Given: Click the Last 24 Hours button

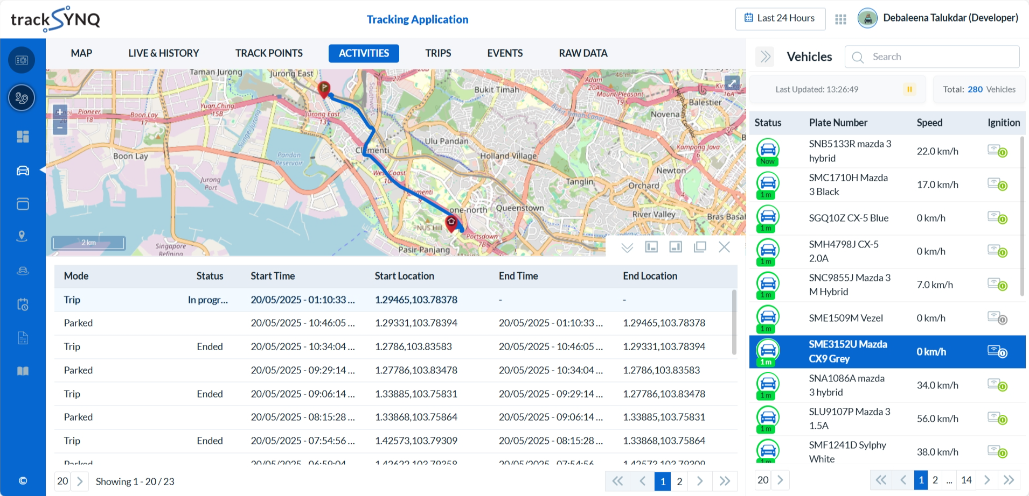Looking at the screenshot, I should 780,18.
